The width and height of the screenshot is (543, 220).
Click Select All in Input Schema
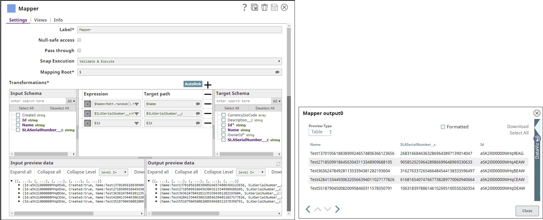(x=26, y=108)
